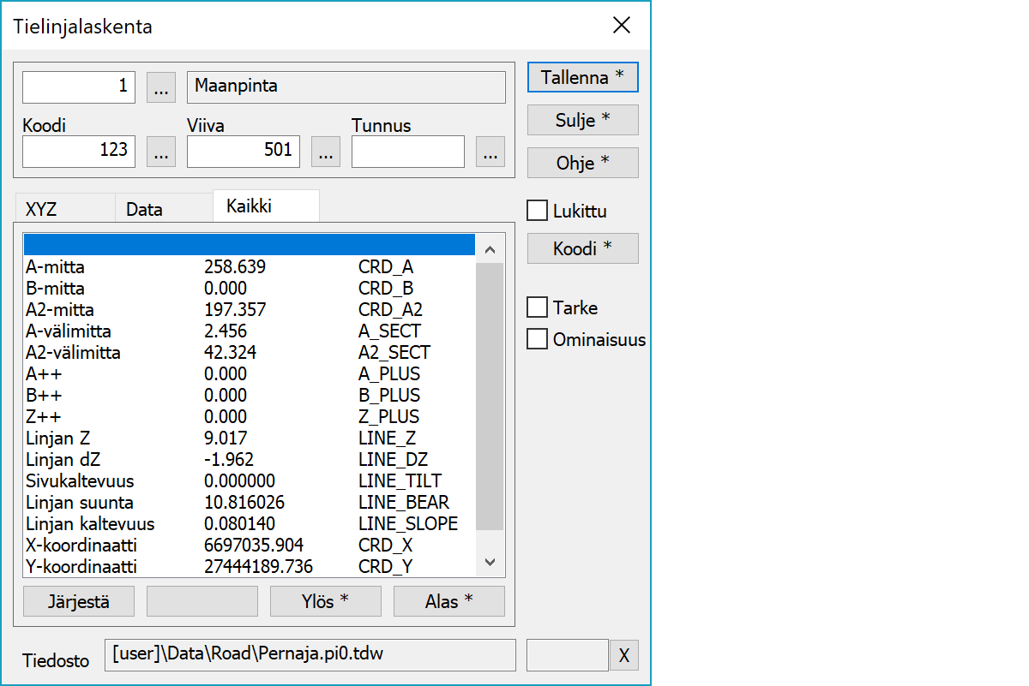This screenshot has width=1029, height=686.
Task: Click into the Tunnus input field
Action: [x=408, y=152]
